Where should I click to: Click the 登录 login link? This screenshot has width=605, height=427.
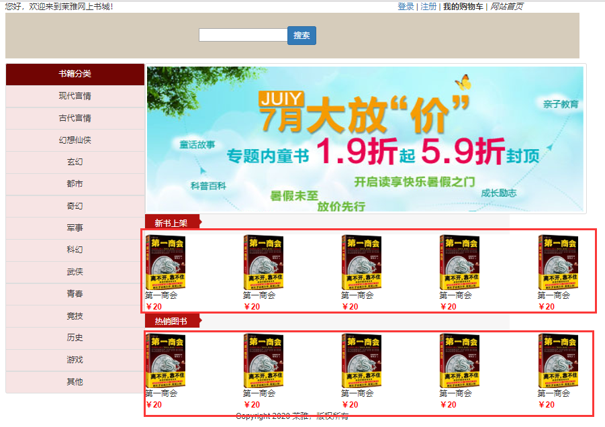point(406,7)
